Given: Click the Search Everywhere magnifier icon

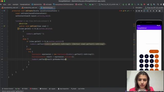Looking at the screenshot, I should (158, 4).
